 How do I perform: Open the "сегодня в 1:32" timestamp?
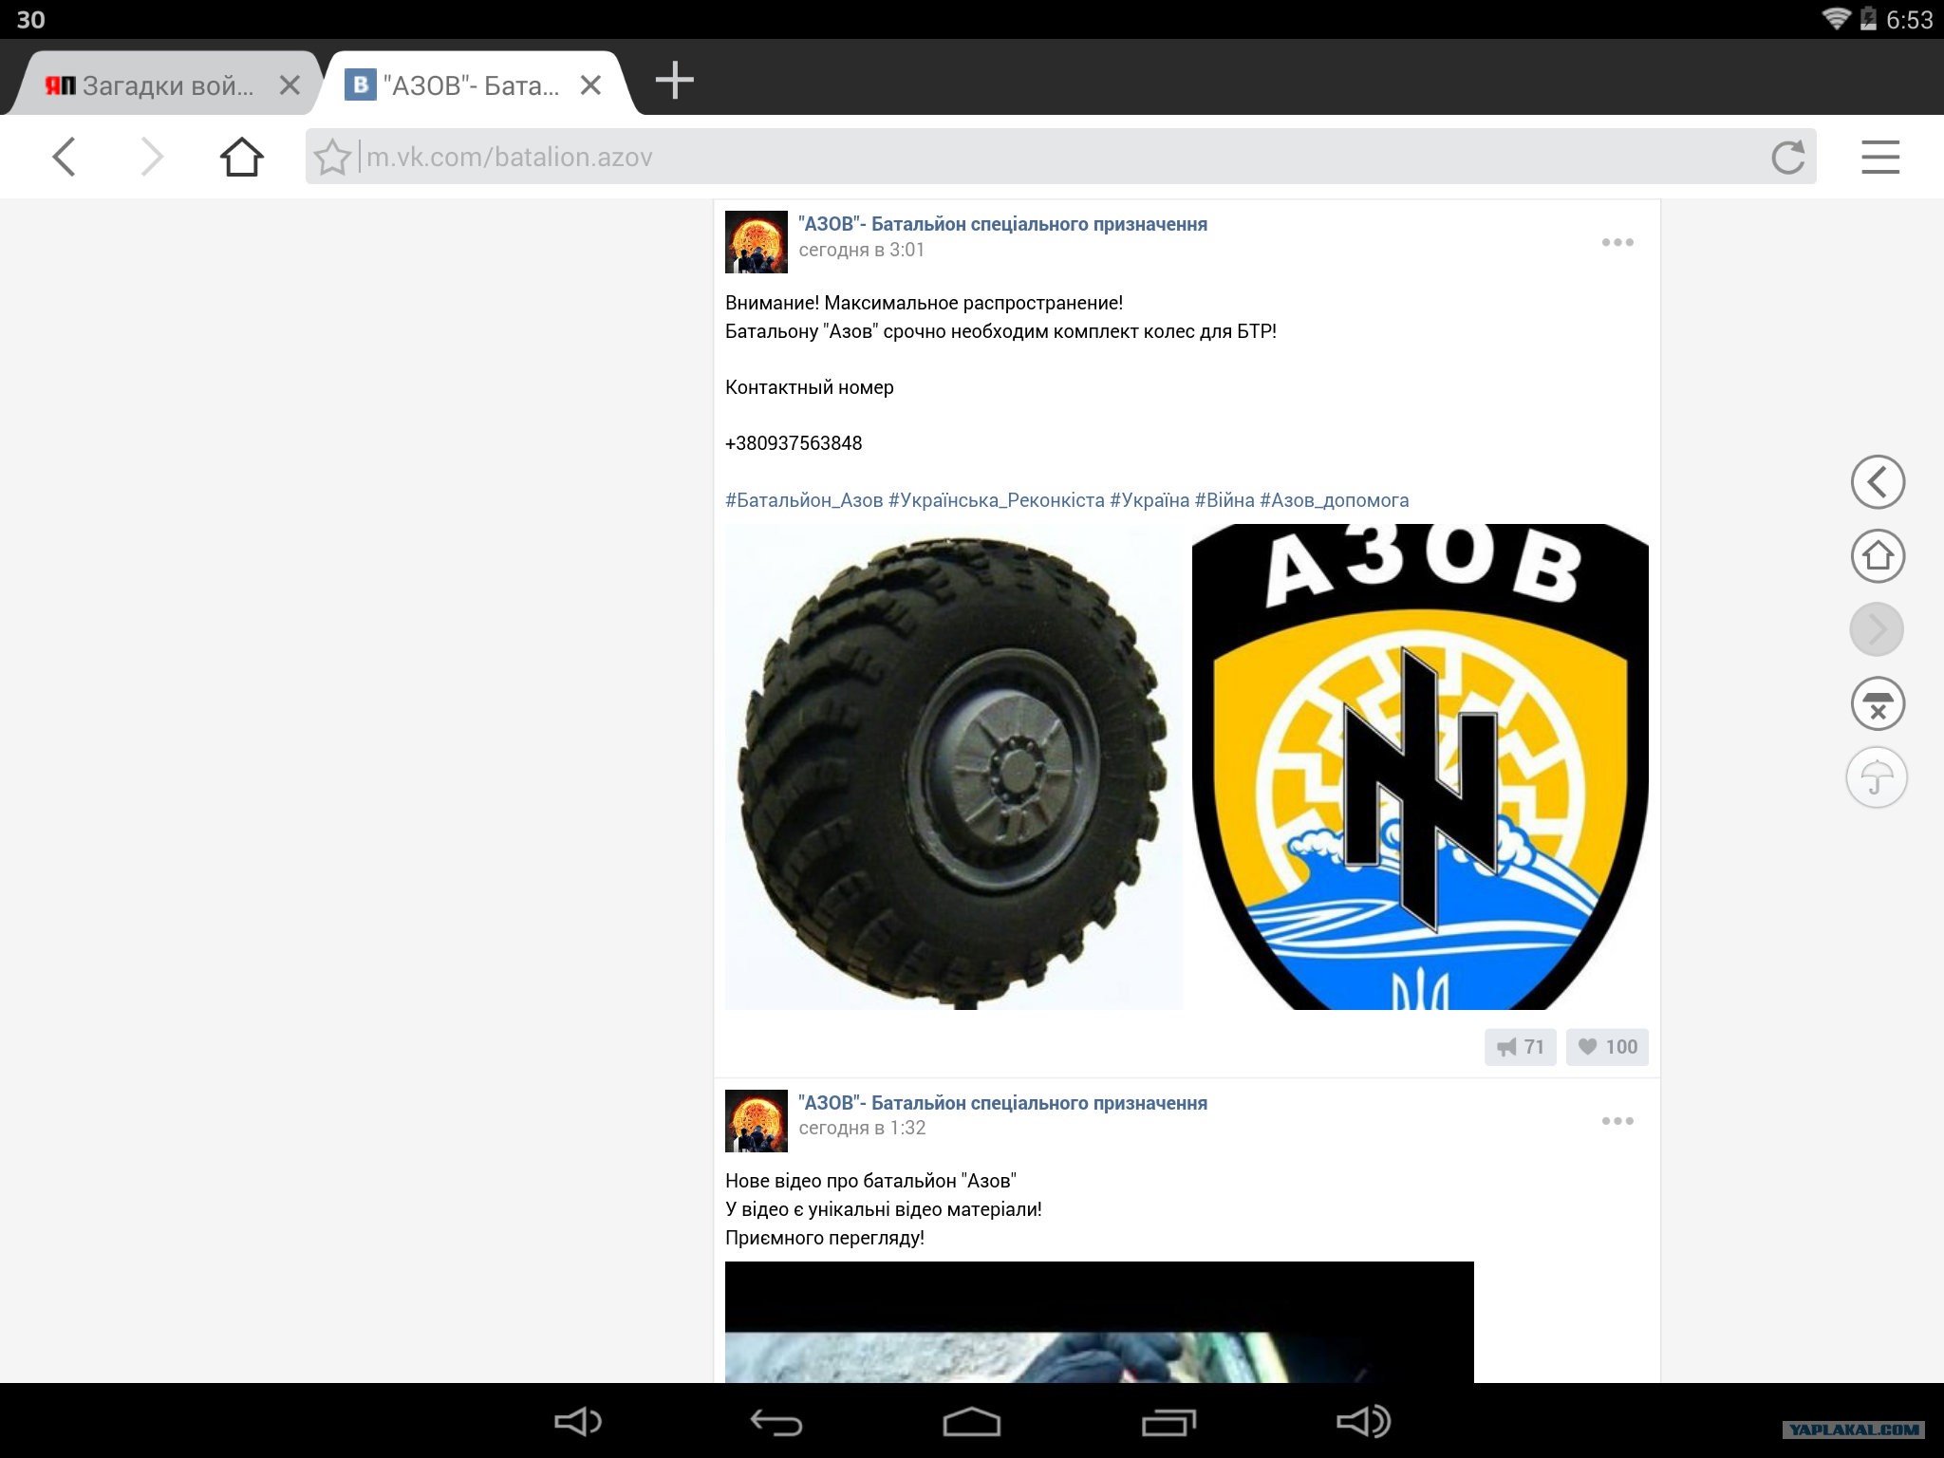tap(862, 1128)
